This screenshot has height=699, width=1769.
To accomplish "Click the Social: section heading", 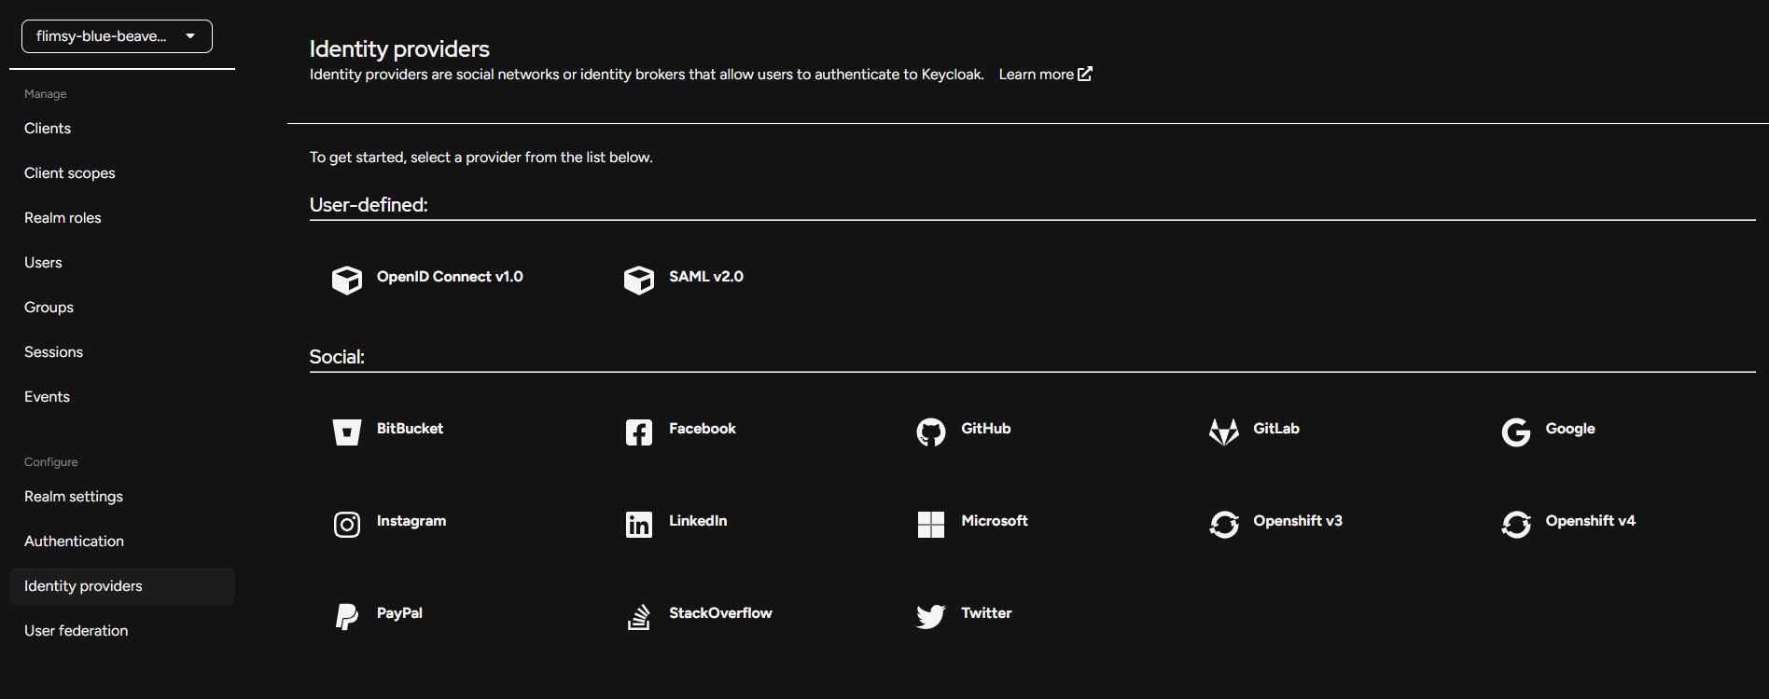I will pos(337,357).
